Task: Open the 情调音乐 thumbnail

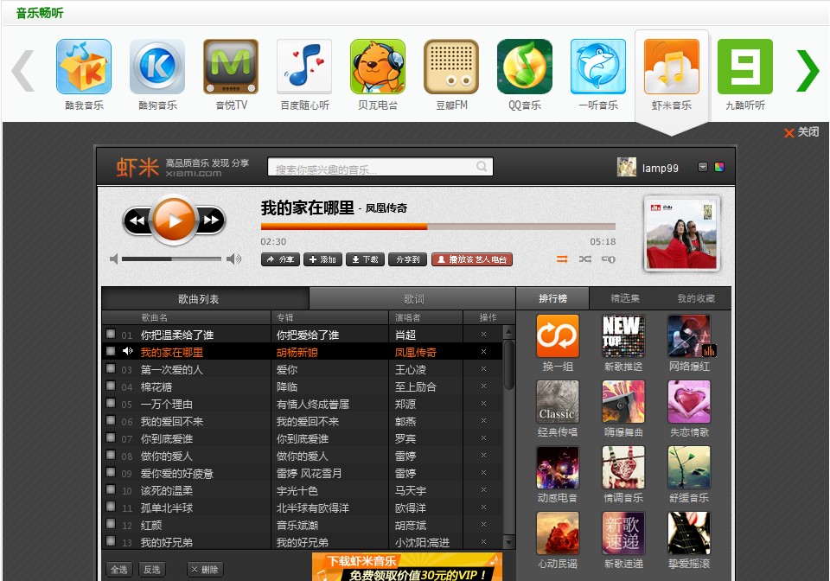Action: (623, 467)
